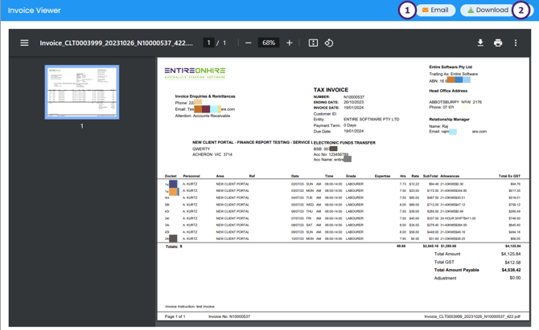539x330 pixels.
Task: Click the ACHERON VIC 3714 address line
Action: 212,155
